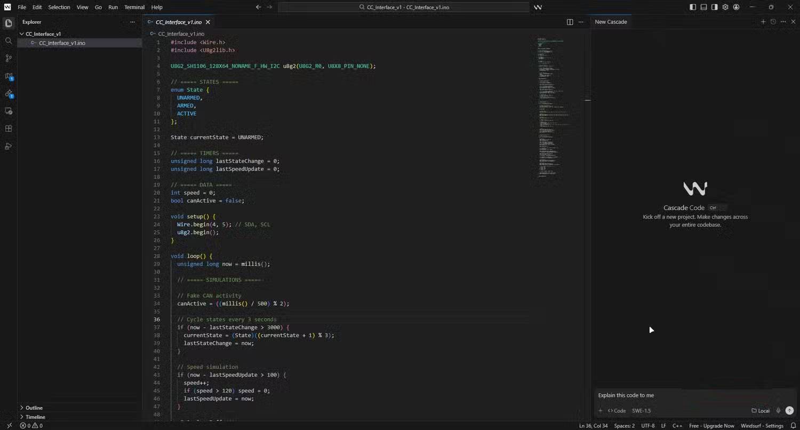Click the command center search bar
800x430 pixels.
pos(404,7)
